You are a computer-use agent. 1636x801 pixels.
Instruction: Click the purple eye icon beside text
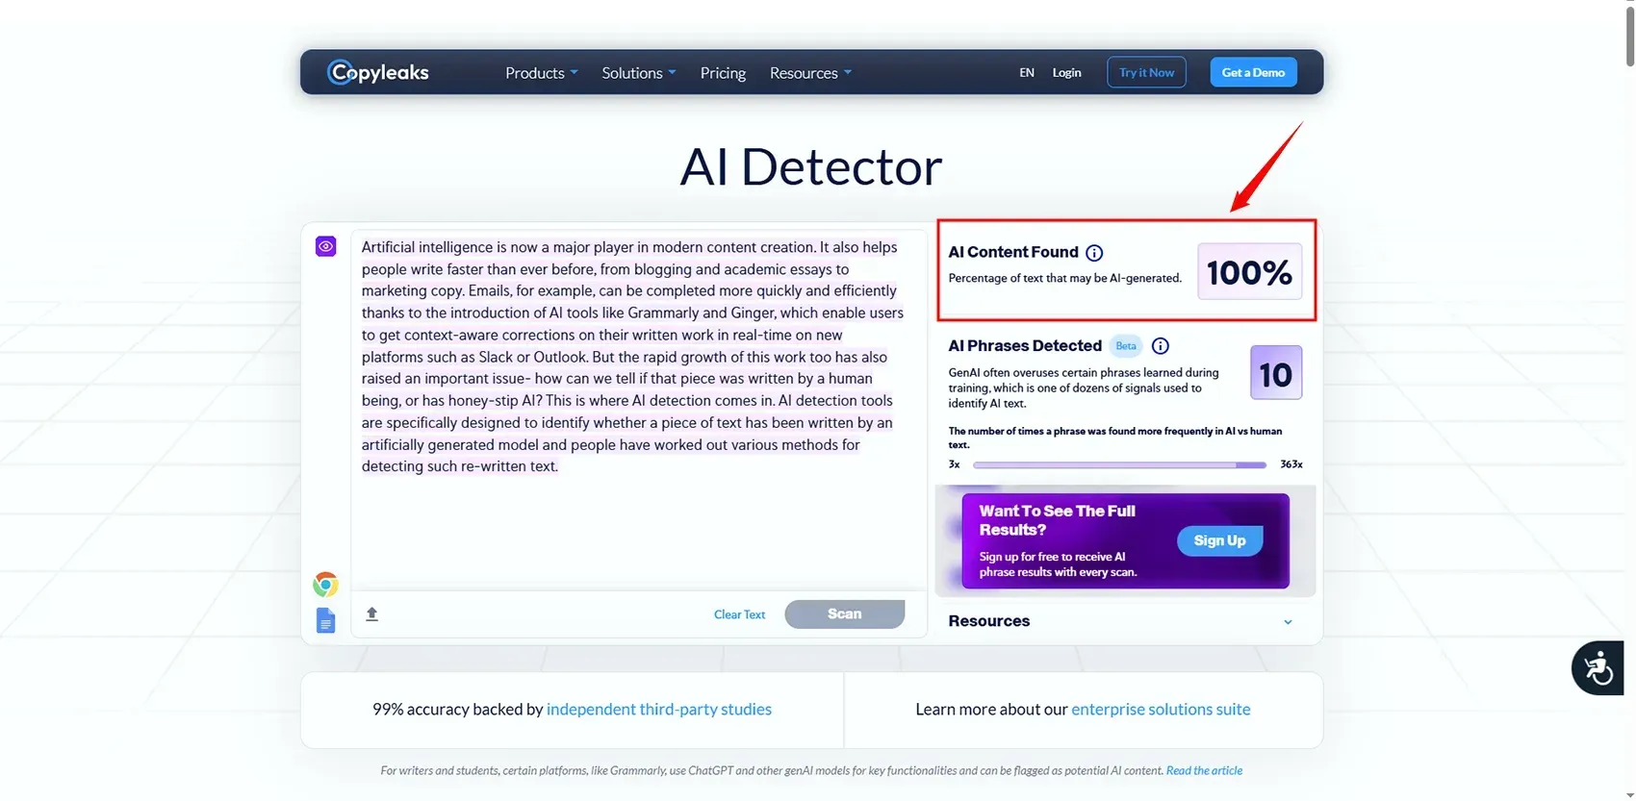click(326, 247)
